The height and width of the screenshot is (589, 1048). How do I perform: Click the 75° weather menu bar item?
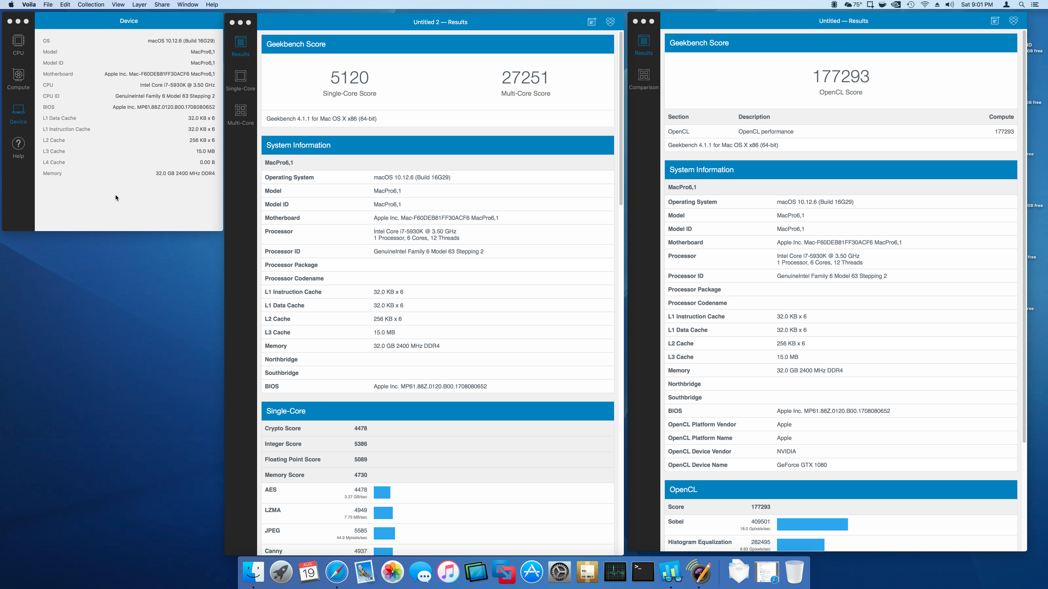pos(853,4)
